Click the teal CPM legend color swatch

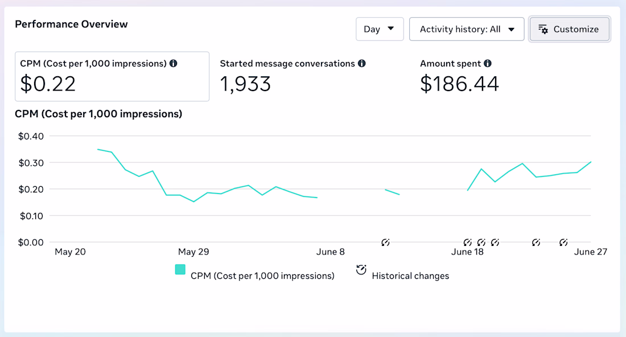[180, 269]
